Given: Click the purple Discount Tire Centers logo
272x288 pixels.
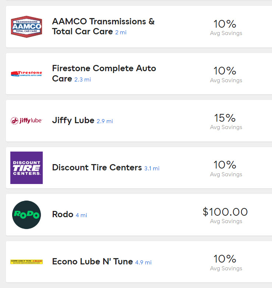Looking at the screenshot, I should click(x=26, y=168).
